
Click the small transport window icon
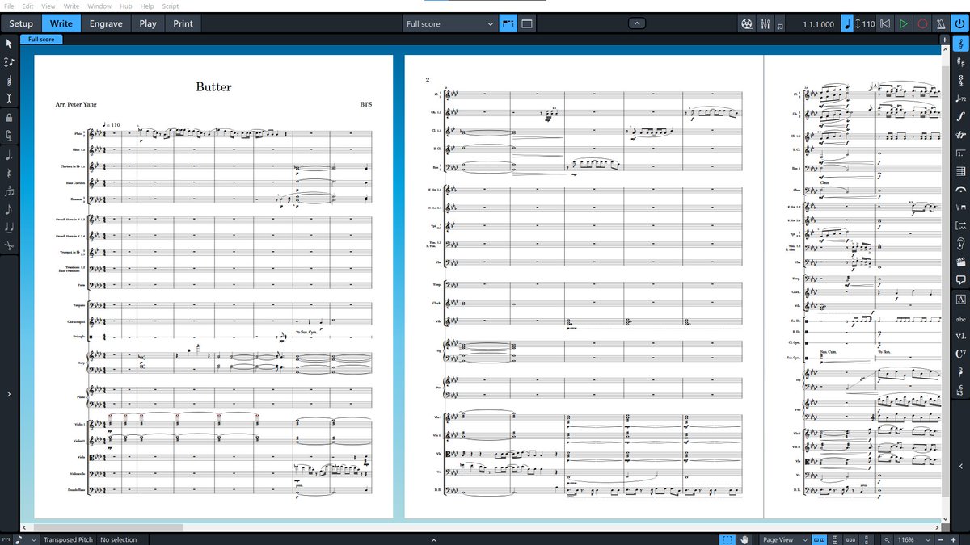pyautogui.click(x=779, y=24)
